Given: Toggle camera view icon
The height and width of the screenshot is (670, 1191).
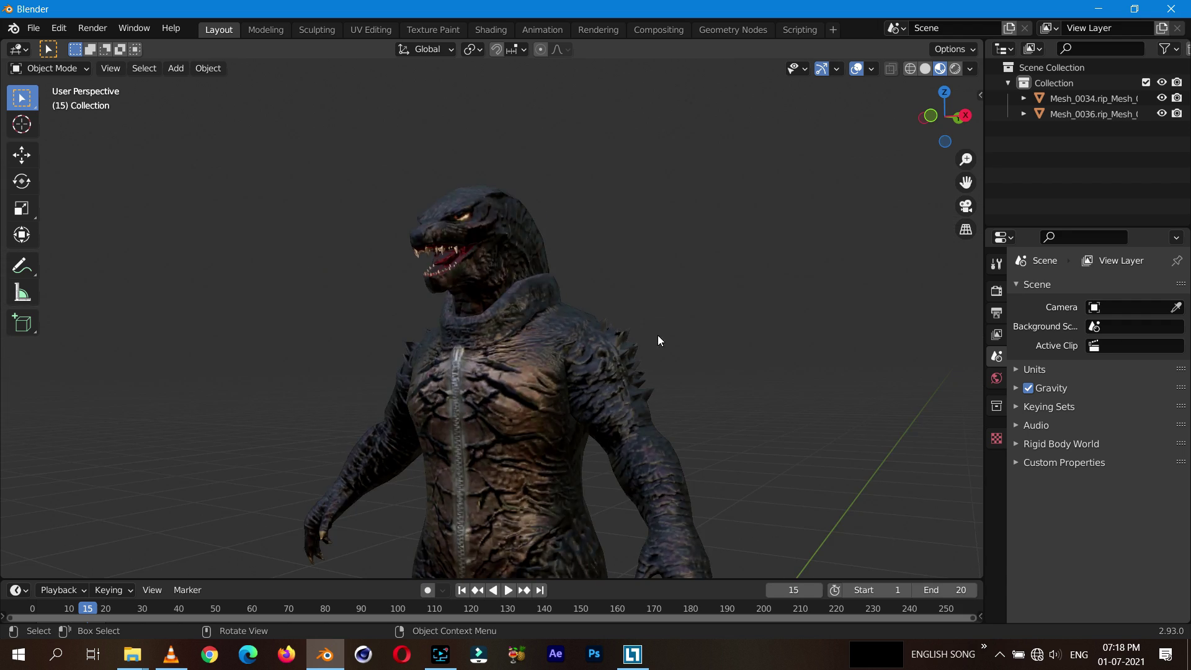Looking at the screenshot, I should [x=966, y=206].
